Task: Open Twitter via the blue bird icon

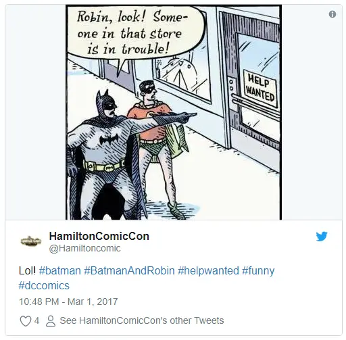Action: tap(322, 237)
